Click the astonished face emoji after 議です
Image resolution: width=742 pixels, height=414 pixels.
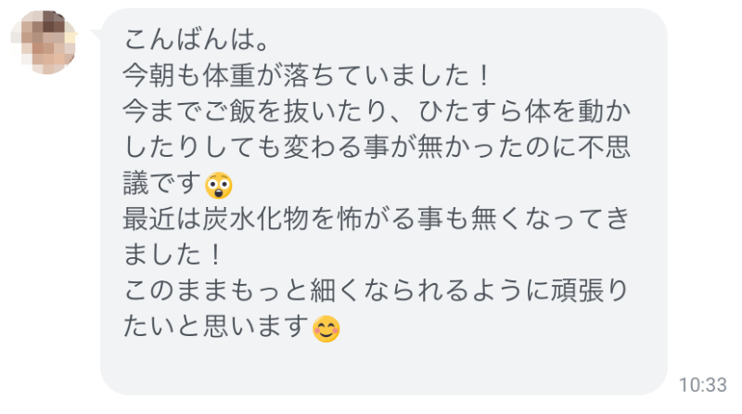click(x=219, y=186)
